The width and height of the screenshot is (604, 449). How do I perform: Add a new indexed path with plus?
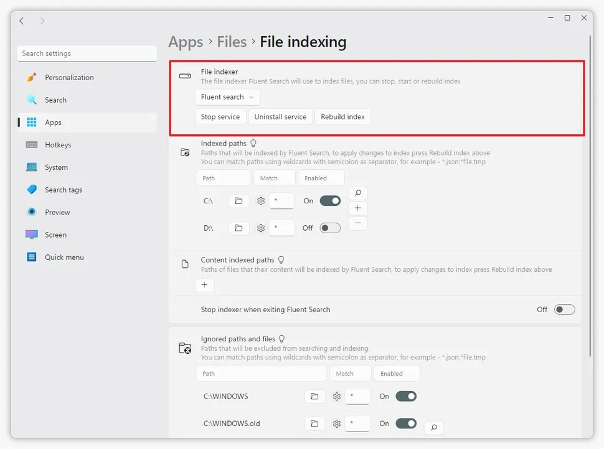tap(358, 208)
